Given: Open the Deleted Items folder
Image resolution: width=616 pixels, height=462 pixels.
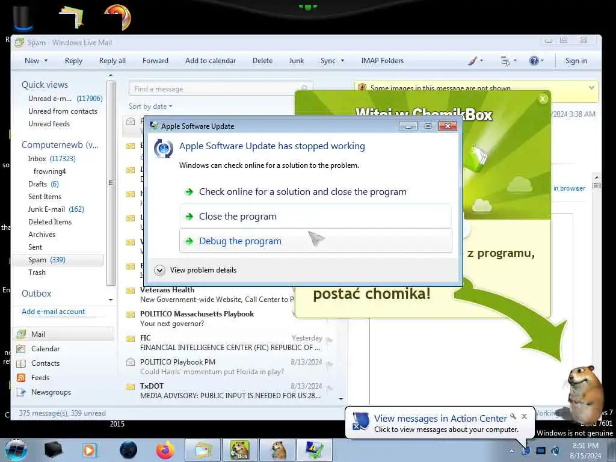Looking at the screenshot, I should [x=50, y=222].
